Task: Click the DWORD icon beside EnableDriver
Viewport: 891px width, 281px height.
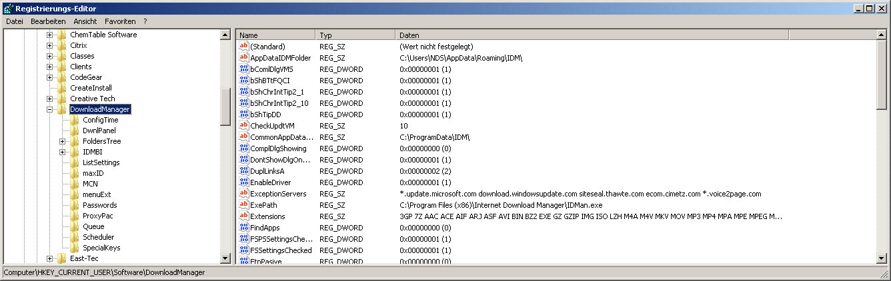Action: (243, 182)
